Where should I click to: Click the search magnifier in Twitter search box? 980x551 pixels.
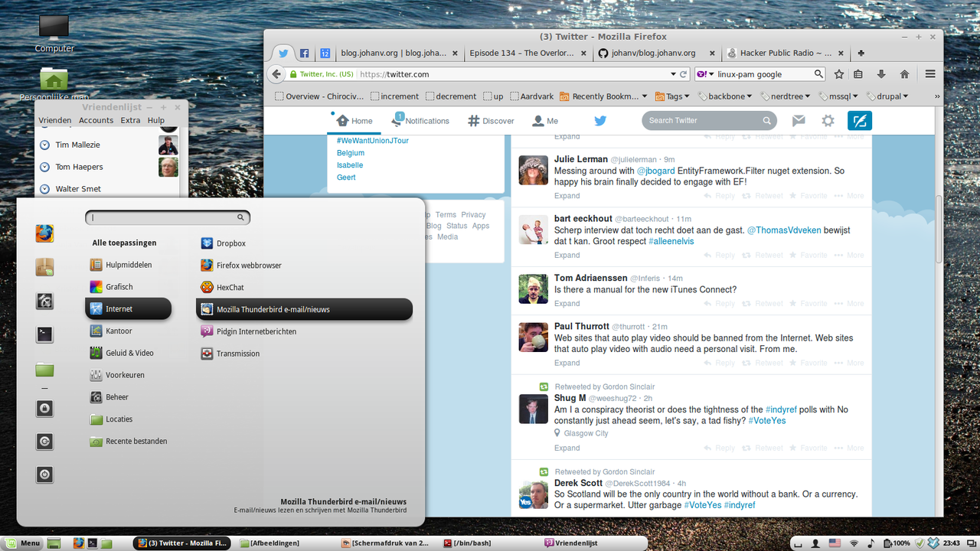[x=767, y=121]
